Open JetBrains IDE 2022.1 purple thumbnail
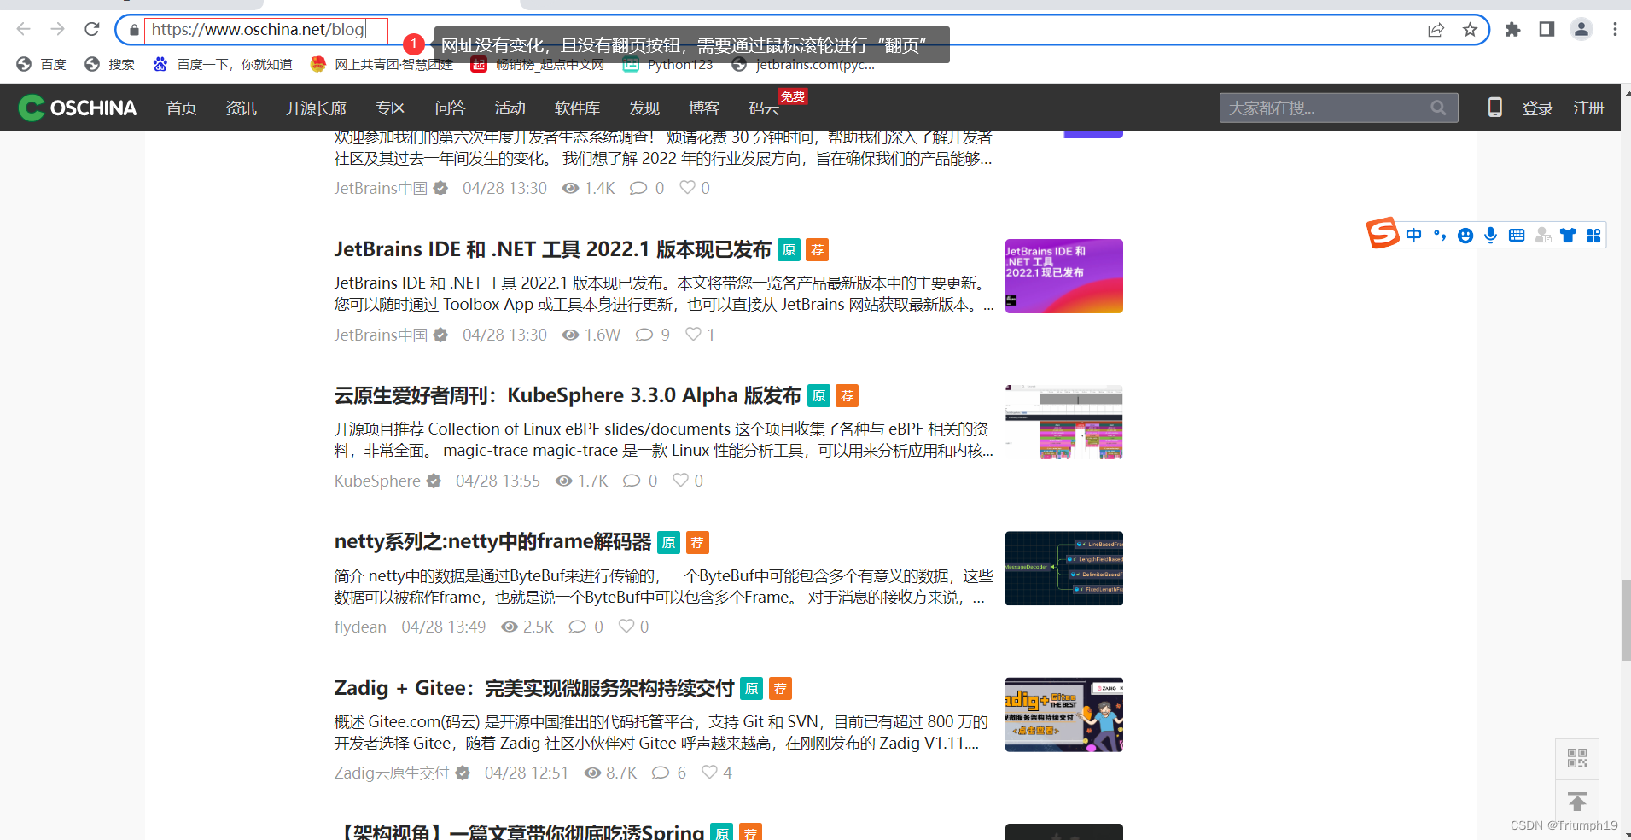Image resolution: width=1631 pixels, height=840 pixels. 1063,276
